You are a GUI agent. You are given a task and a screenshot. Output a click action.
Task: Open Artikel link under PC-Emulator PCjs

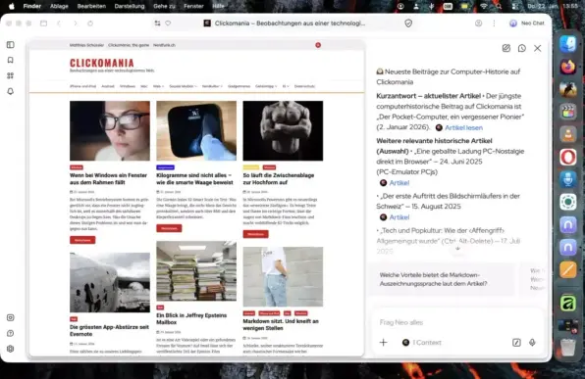tap(399, 183)
